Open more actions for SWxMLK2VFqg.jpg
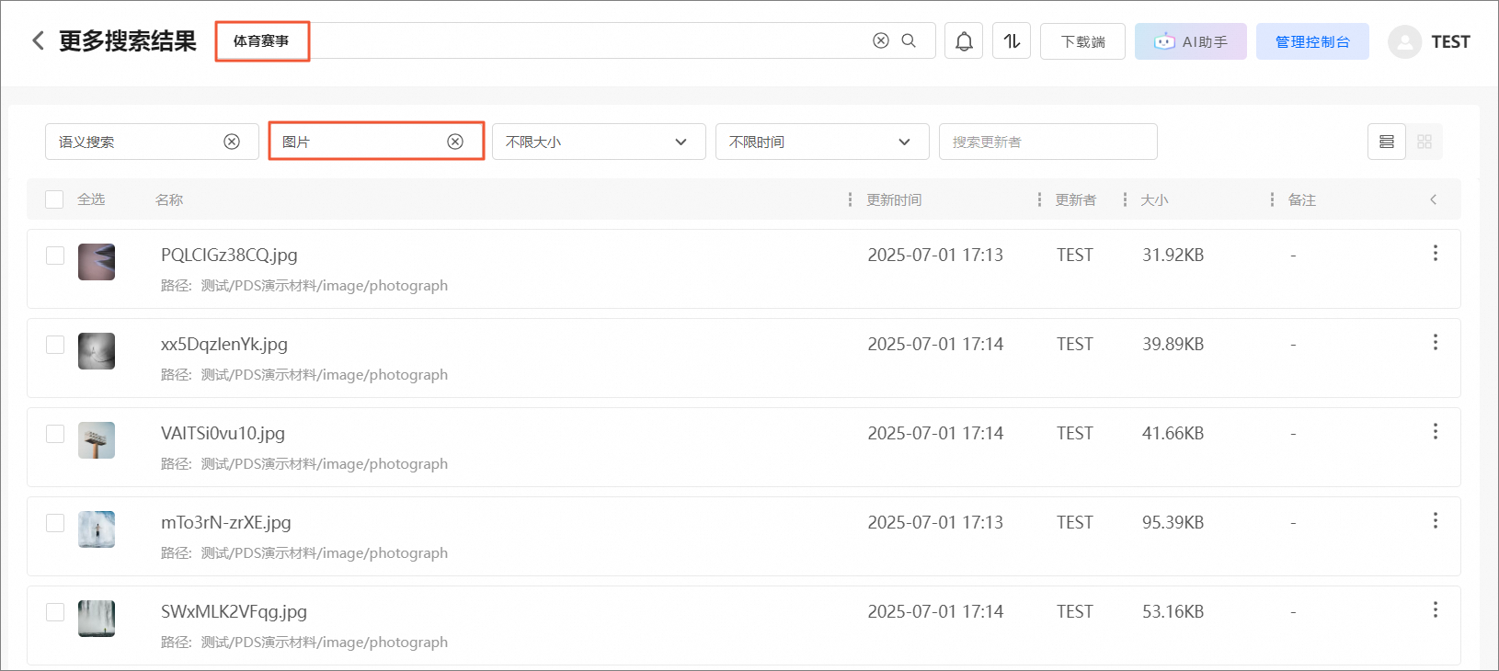This screenshot has height=671, width=1499. [1435, 609]
